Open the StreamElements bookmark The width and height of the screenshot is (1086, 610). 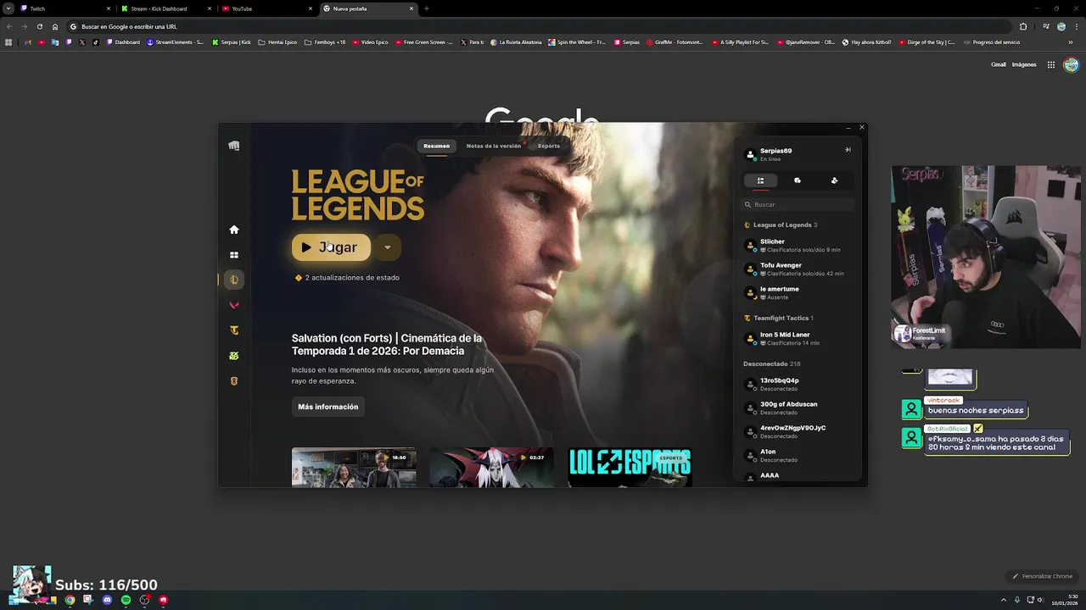[176, 42]
